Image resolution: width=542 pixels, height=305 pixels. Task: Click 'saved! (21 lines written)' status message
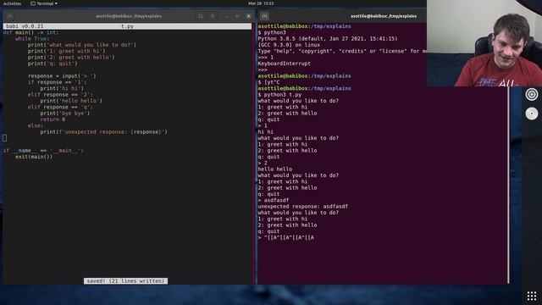[x=125, y=280]
